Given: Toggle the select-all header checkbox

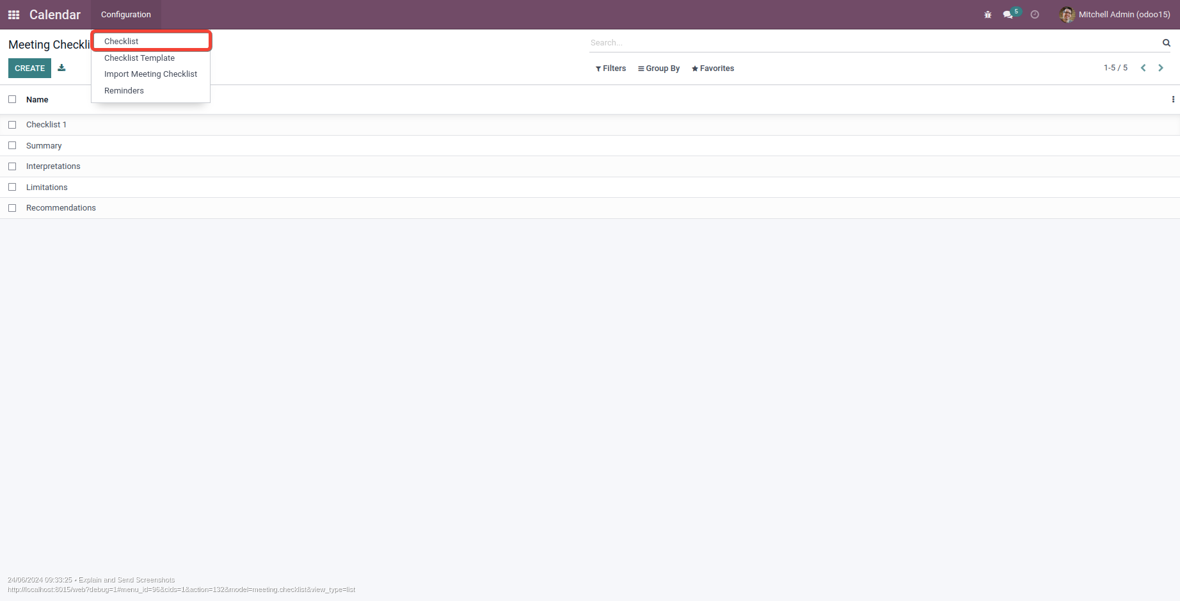Looking at the screenshot, I should click(x=12, y=99).
